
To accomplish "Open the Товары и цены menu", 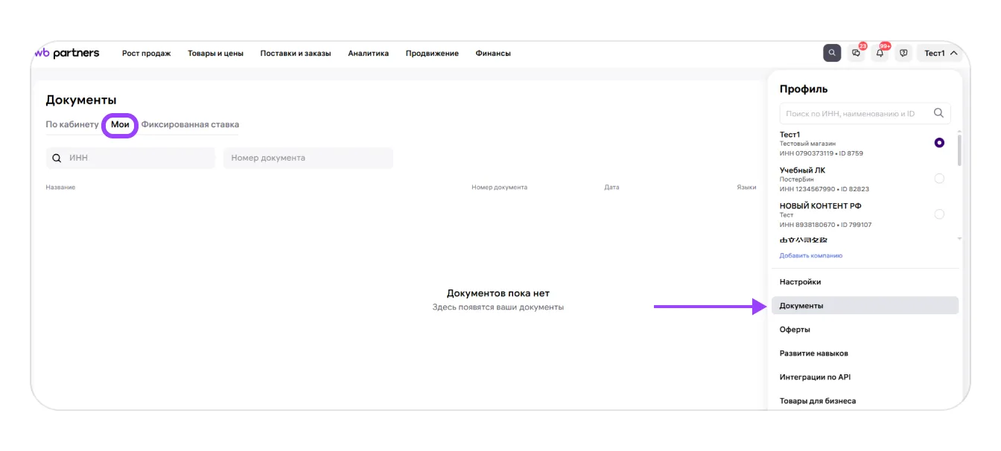I will (x=215, y=53).
